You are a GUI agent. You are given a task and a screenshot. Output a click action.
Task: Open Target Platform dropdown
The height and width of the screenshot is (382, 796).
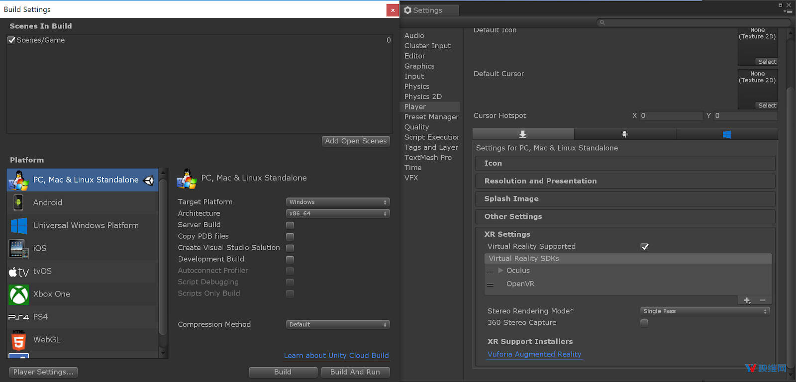[x=337, y=202]
